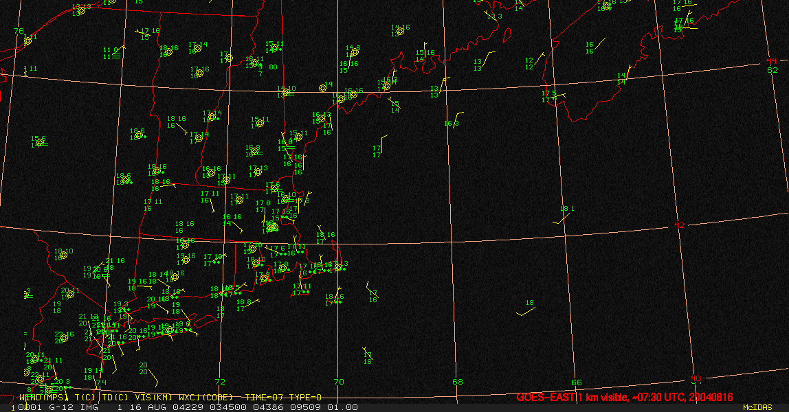The image size is (789, 412).
Task: Click the VIS(KM) legend label
Action: click(x=154, y=398)
